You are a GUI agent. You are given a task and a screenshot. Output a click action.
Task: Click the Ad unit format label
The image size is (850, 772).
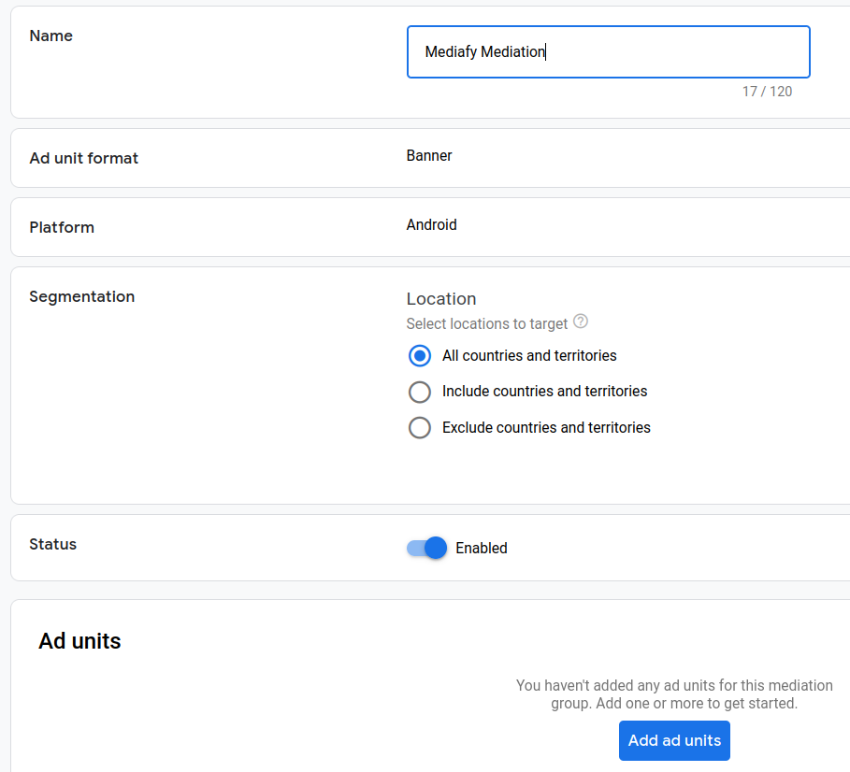click(x=83, y=159)
